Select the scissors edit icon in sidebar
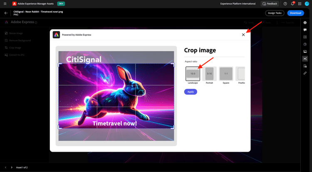 point(305,59)
